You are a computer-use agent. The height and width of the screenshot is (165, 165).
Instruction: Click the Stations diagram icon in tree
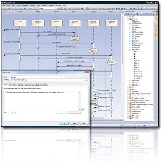134,52
